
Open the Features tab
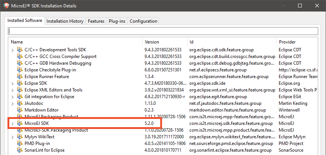click(x=96, y=21)
